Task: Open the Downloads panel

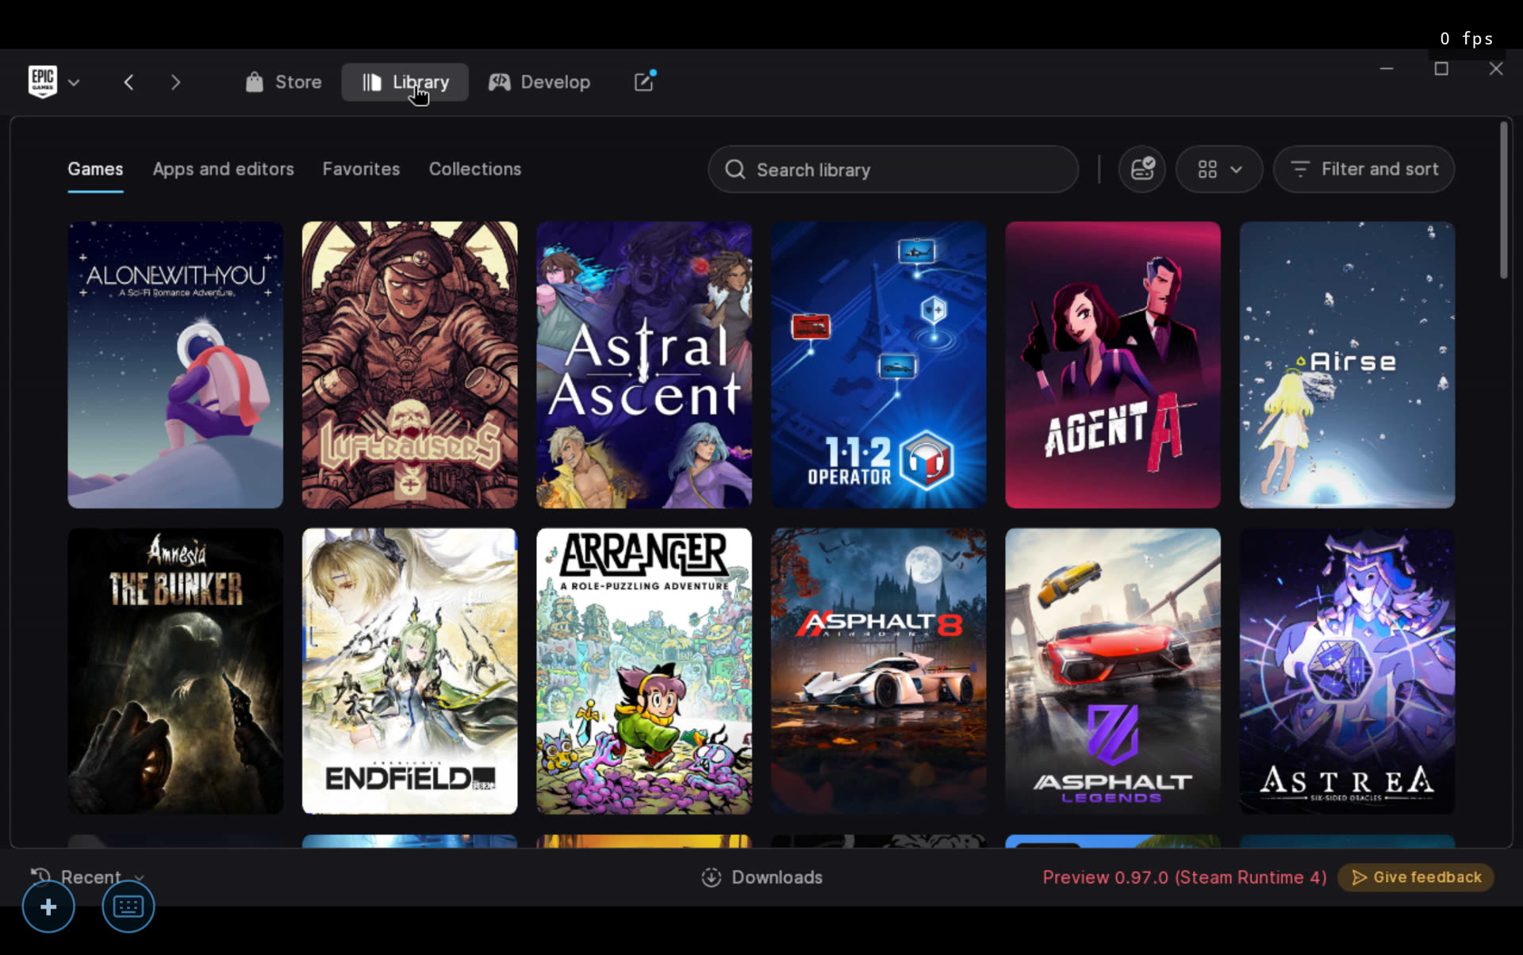Action: pyautogui.click(x=762, y=877)
